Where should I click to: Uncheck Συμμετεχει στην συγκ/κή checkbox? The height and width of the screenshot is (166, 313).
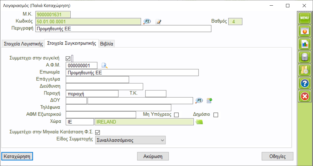[x=68, y=59]
